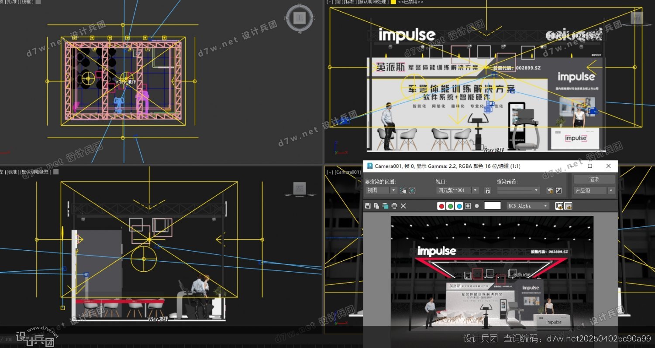Open the area to render 视图 dropdown
The height and width of the screenshot is (348, 655).
(x=381, y=190)
